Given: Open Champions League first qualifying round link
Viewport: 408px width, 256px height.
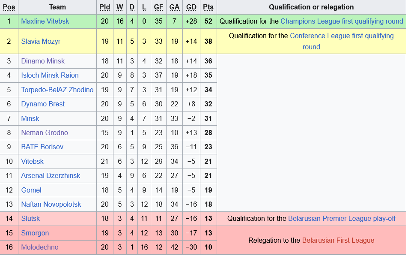Looking at the screenshot, I should [342, 21].
